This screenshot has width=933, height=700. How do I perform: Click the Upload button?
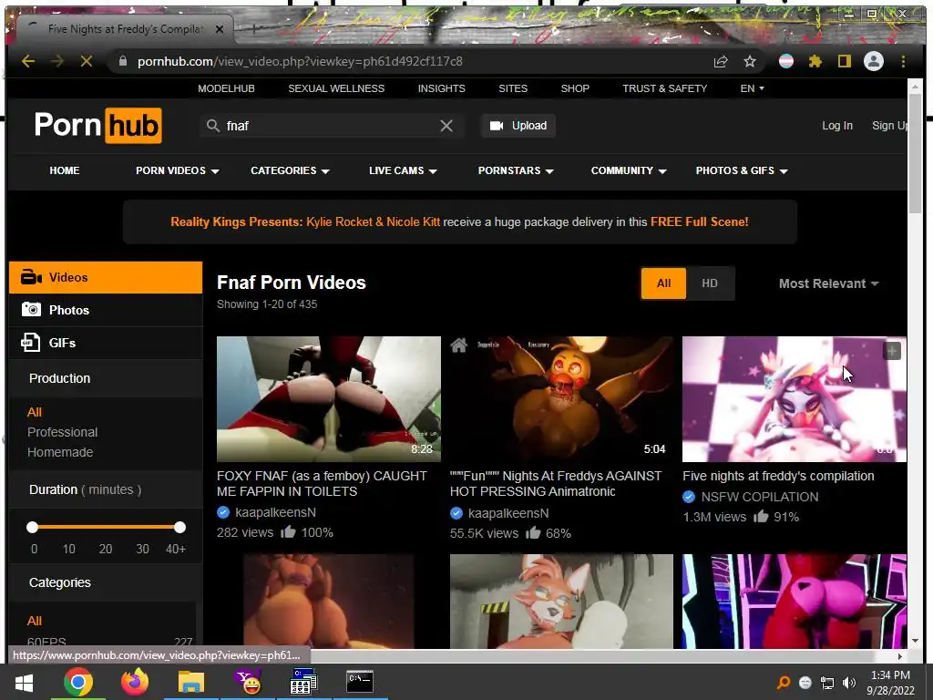click(x=518, y=126)
